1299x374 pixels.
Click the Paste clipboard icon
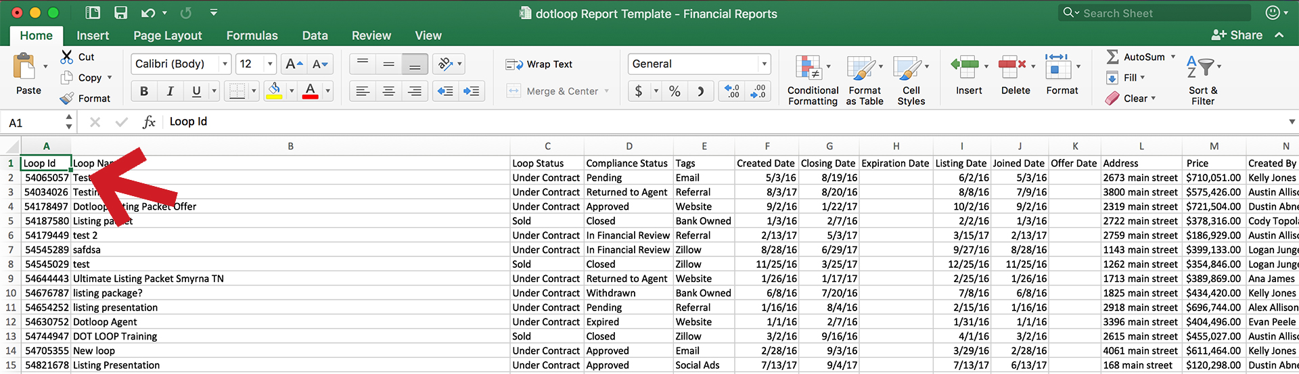(x=24, y=67)
